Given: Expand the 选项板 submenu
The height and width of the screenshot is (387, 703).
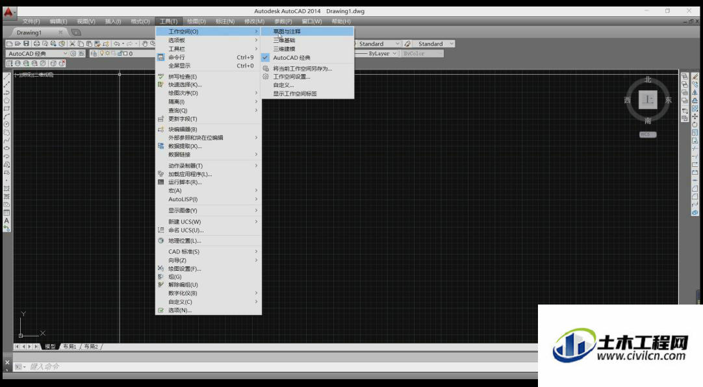Looking at the screenshot, I should (209, 40).
